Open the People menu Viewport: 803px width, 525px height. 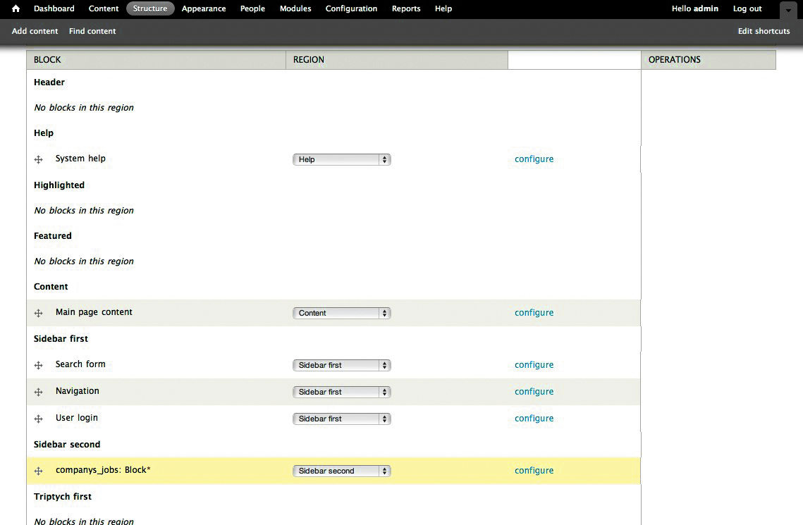click(x=252, y=8)
